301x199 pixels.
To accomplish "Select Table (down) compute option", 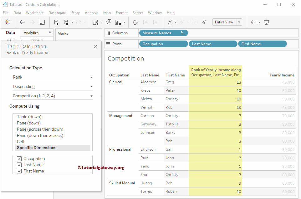I will point(29,117).
